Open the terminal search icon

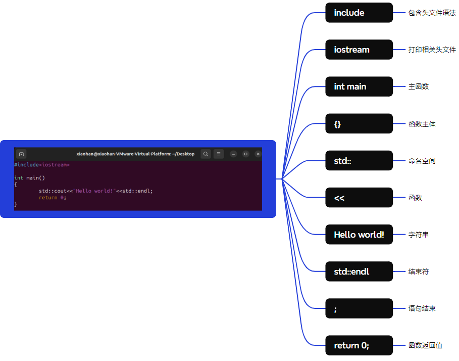click(206, 154)
